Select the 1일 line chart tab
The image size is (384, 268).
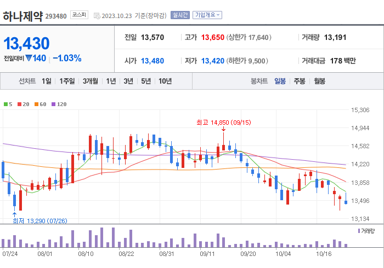(x=46, y=81)
